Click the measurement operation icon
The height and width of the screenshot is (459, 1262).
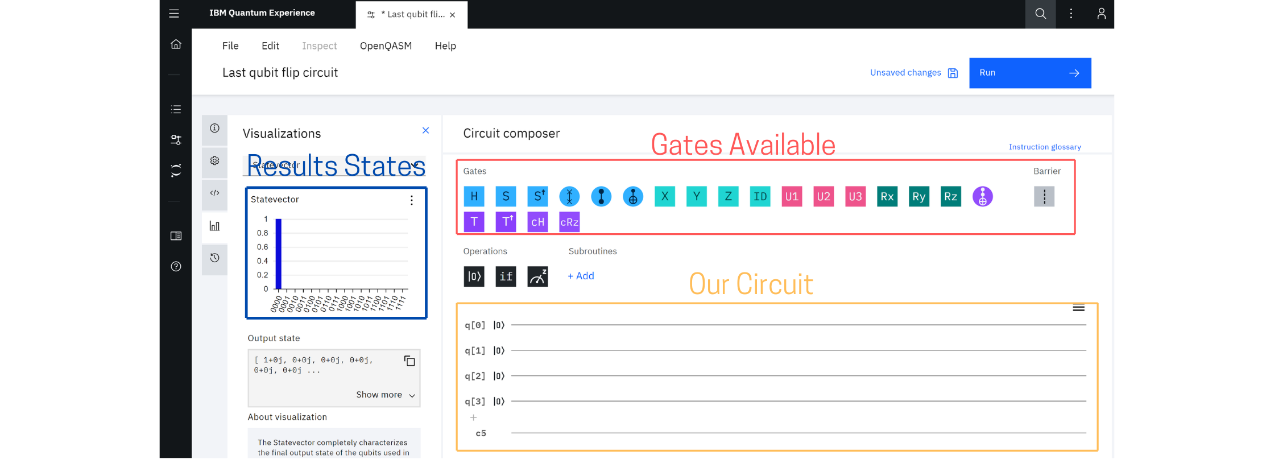(537, 276)
